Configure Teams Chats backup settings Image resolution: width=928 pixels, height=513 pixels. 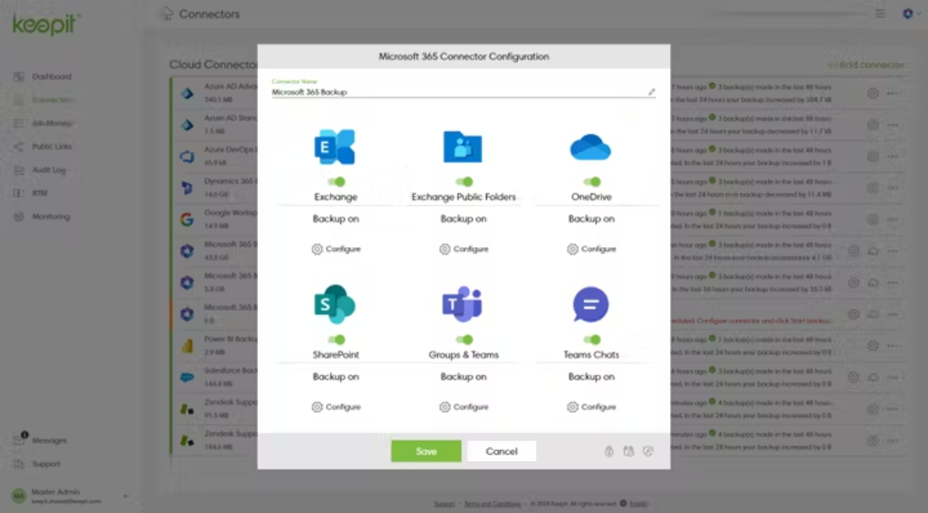[x=592, y=407]
